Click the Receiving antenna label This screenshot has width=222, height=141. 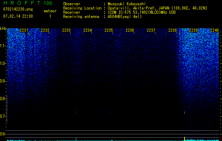tap(81, 17)
